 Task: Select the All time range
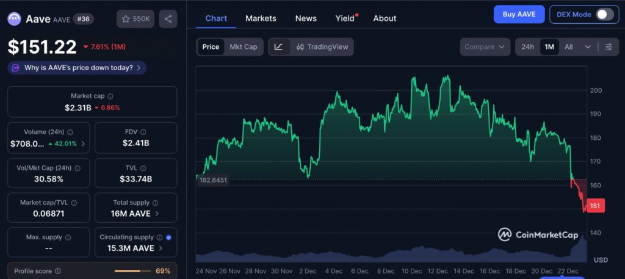click(569, 47)
